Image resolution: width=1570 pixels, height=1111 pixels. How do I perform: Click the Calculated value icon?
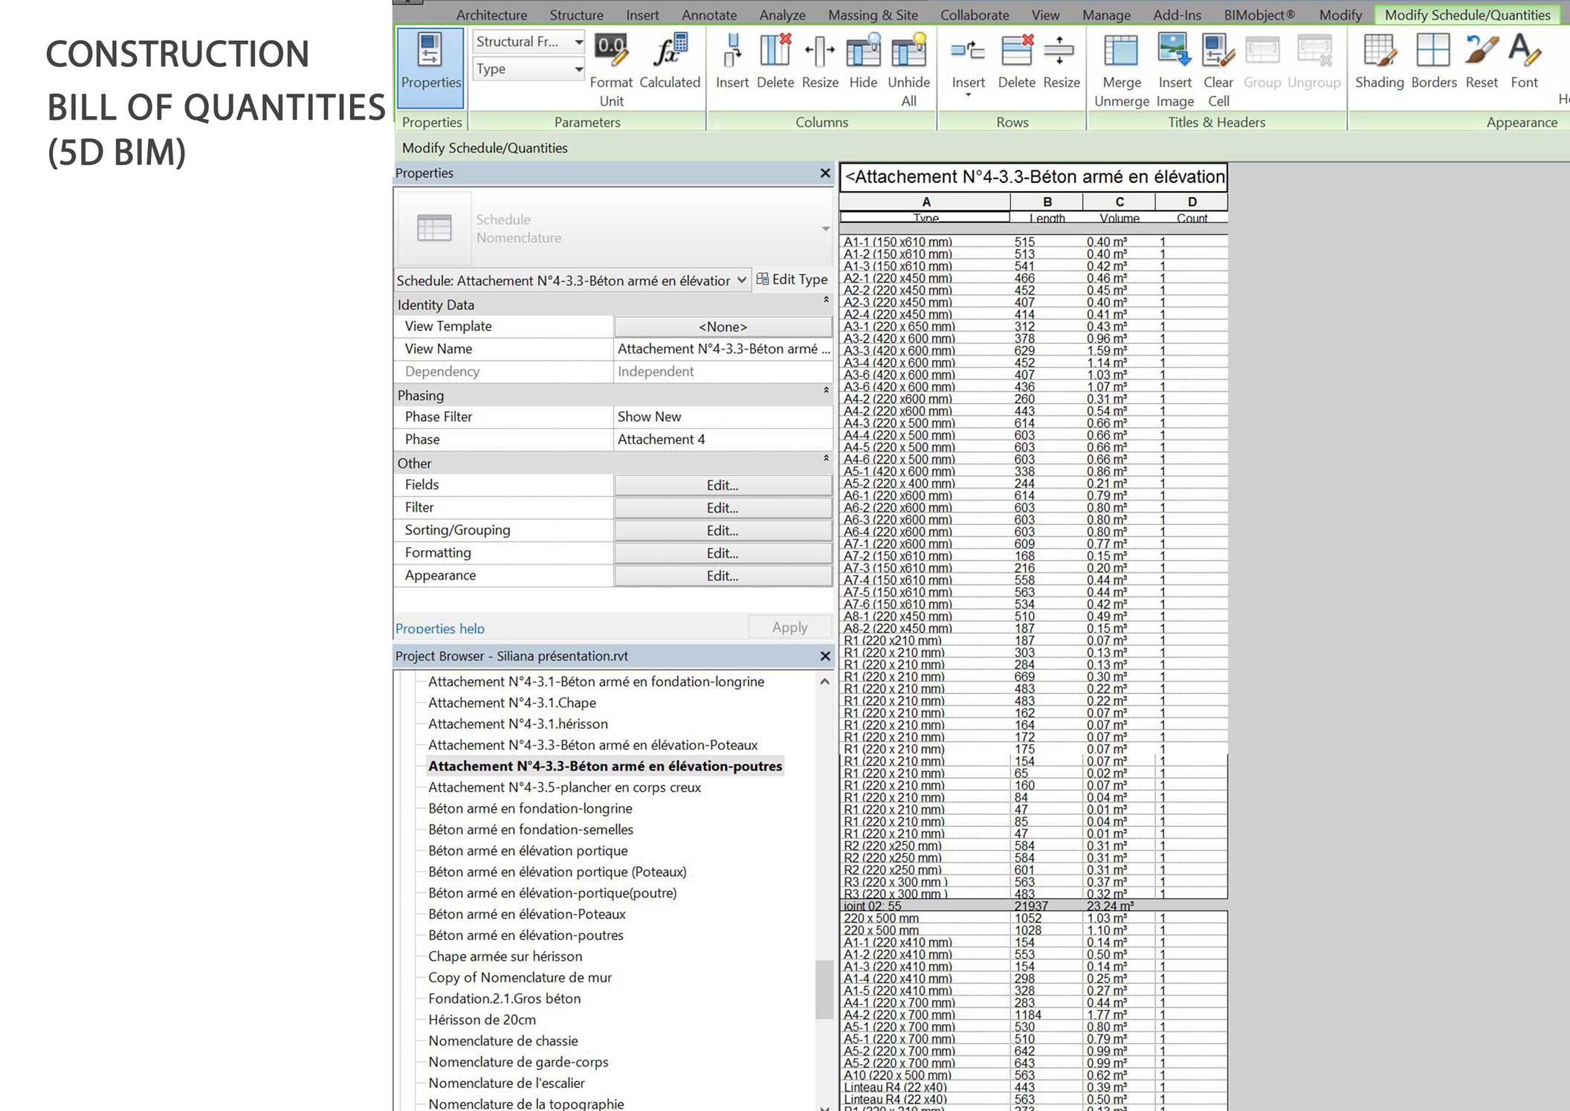click(x=670, y=61)
